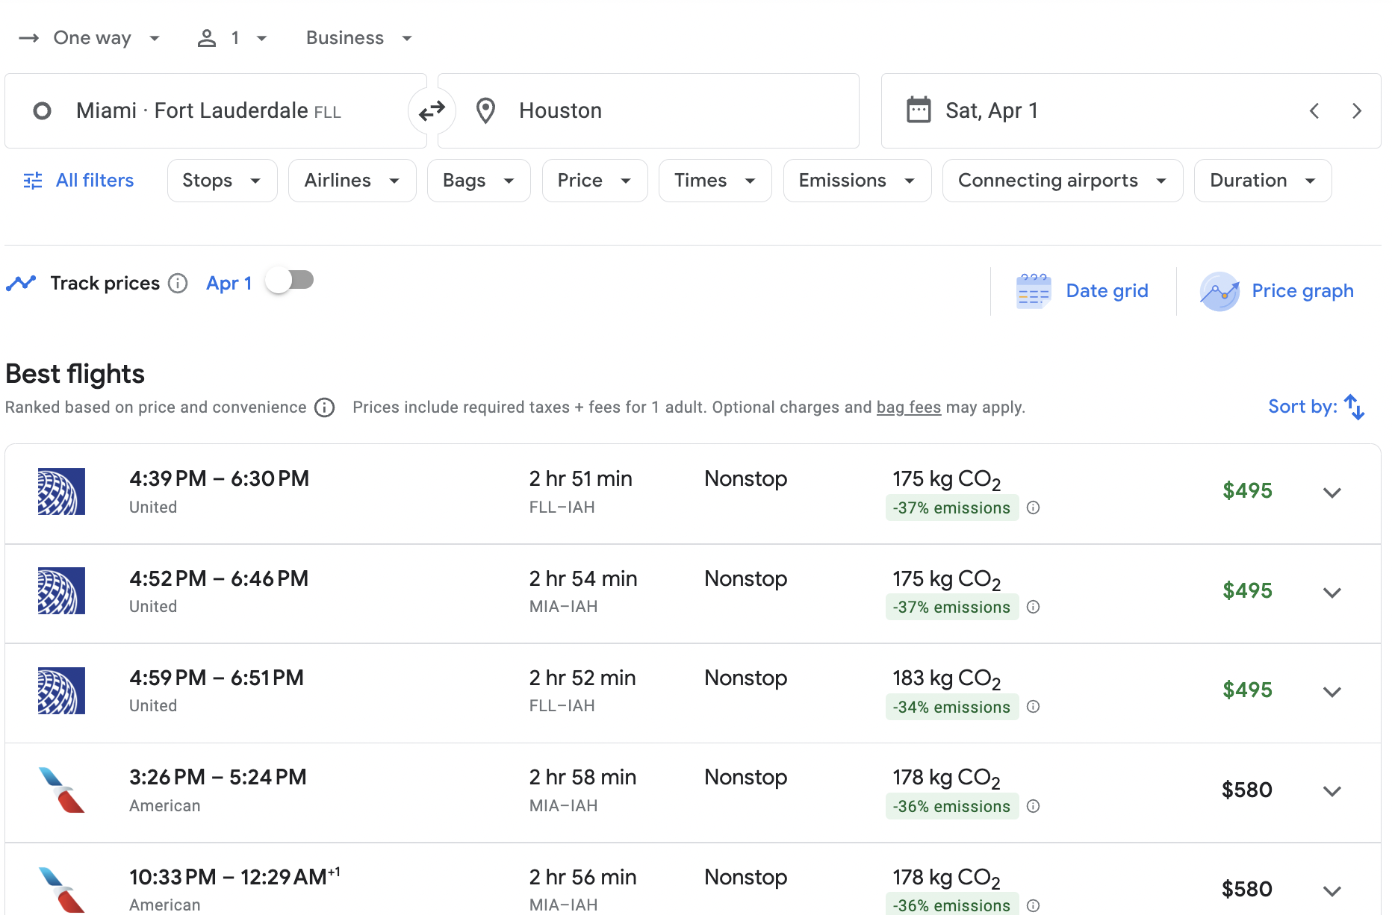The height and width of the screenshot is (915, 1392).
Task: Click the one-way arrow icon
Action: tap(28, 38)
